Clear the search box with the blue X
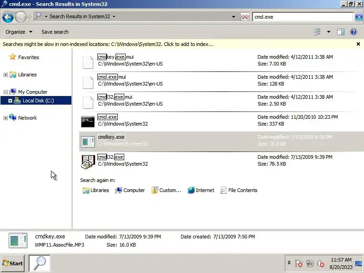This screenshot has width=364, height=273. point(359,17)
